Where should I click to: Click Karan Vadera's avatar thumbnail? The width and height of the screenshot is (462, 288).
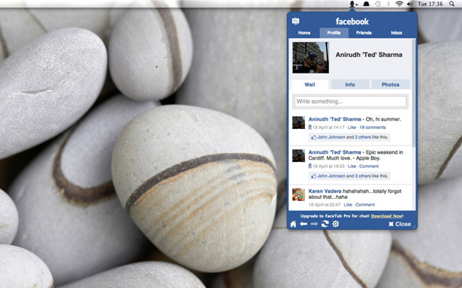tap(298, 194)
